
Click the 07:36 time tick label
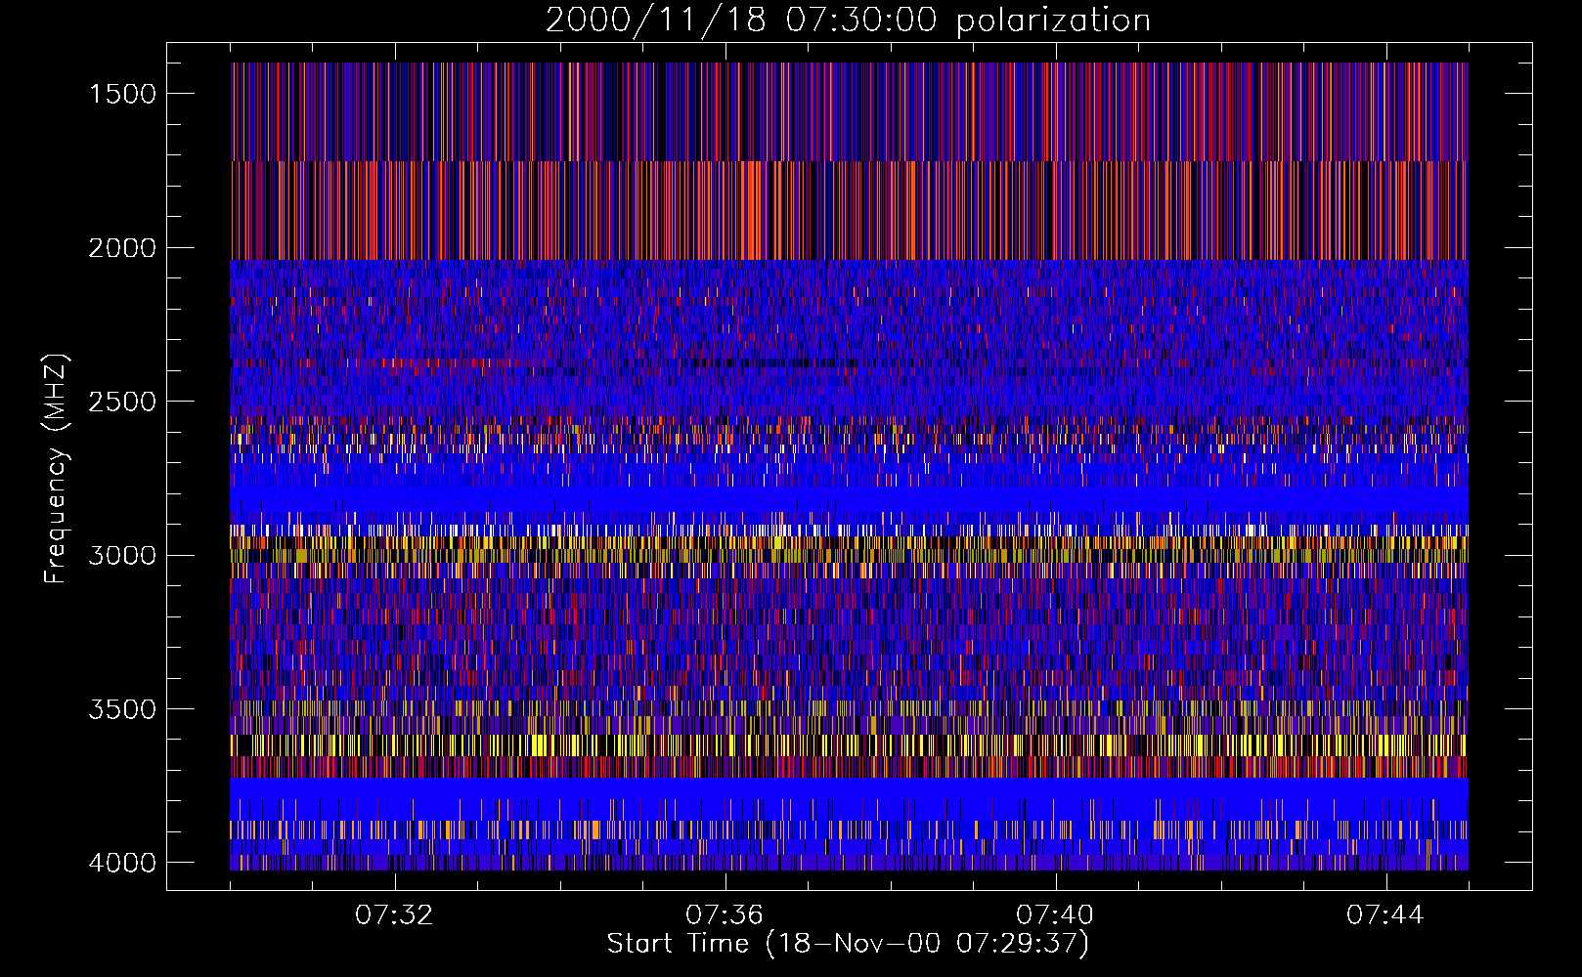coord(725,915)
